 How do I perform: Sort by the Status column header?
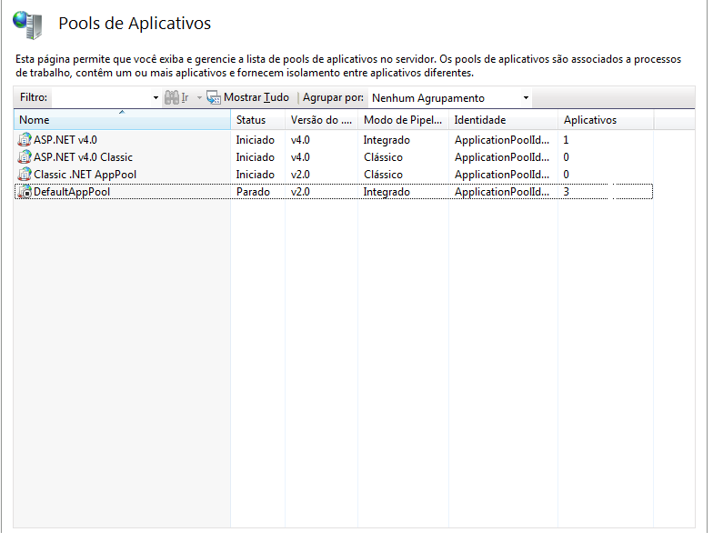pyautogui.click(x=258, y=120)
